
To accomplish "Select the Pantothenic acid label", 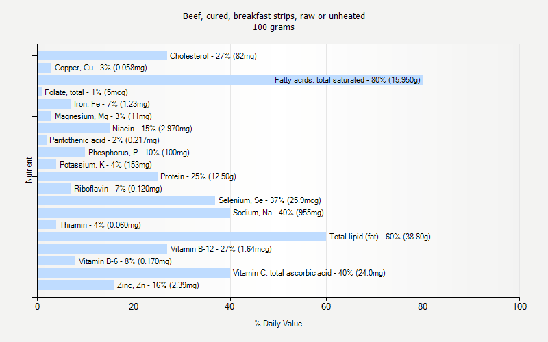I will coord(104,140).
